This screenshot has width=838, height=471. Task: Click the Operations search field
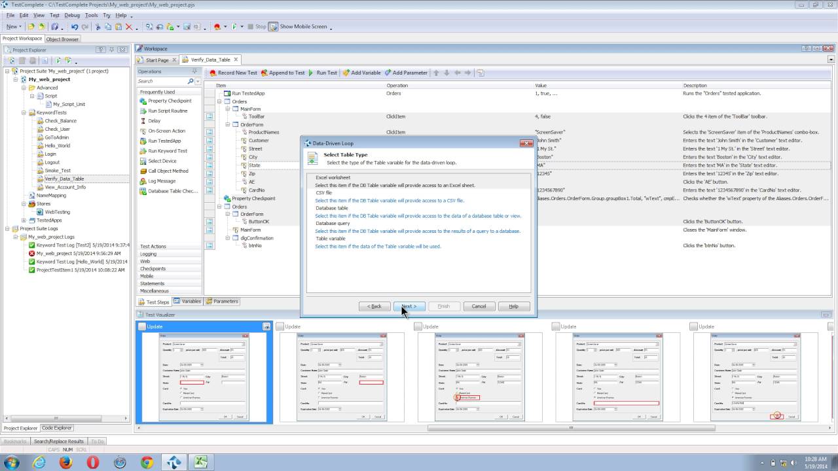[x=162, y=81]
